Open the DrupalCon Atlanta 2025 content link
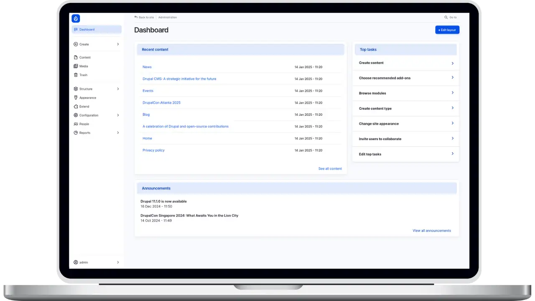Screen dimensions: 535x301 [161, 103]
